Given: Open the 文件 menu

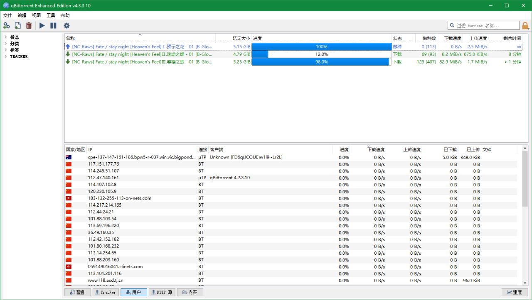Looking at the screenshot, I should [x=7, y=15].
